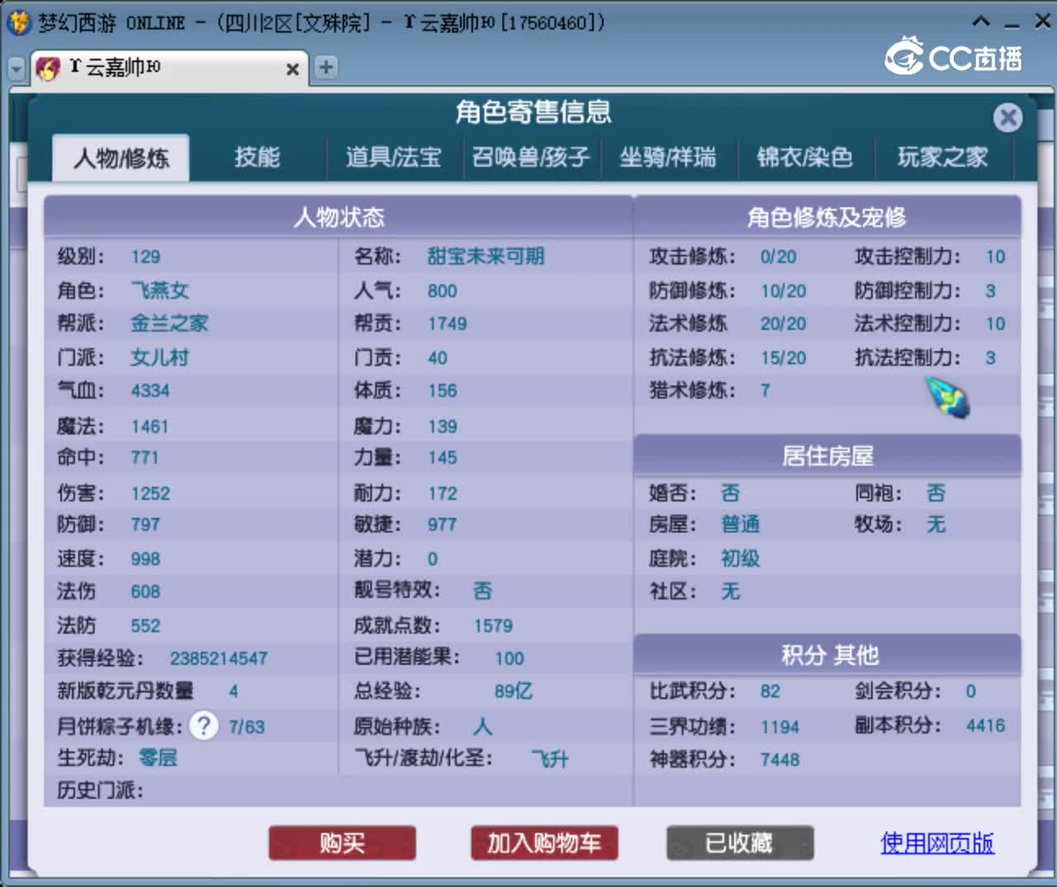1057x887 pixels.
Task: Click the game logo icon in title bar
Action: click(x=18, y=22)
